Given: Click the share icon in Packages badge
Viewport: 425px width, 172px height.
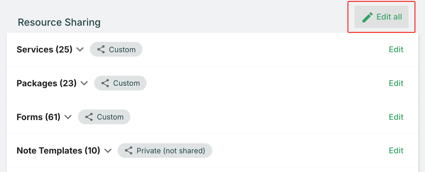Looking at the screenshot, I should pyautogui.click(x=105, y=83).
